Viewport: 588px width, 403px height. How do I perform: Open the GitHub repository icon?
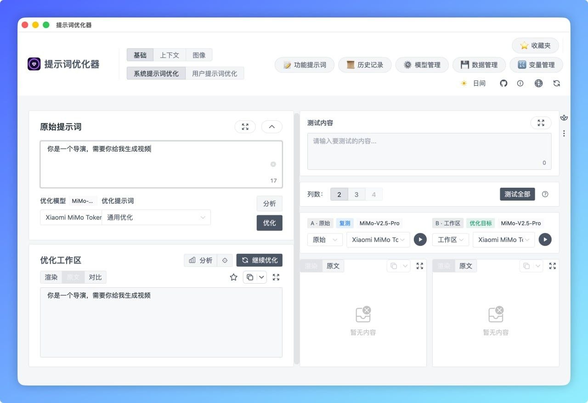[503, 84]
